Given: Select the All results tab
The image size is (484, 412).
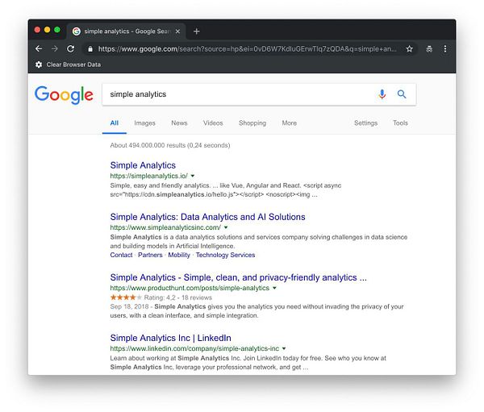Looking at the screenshot, I should coord(115,123).
